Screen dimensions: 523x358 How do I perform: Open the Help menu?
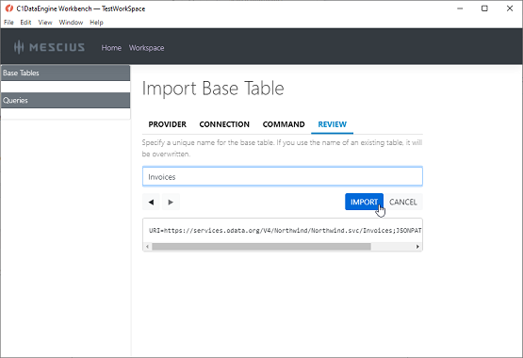coord(96,23)
